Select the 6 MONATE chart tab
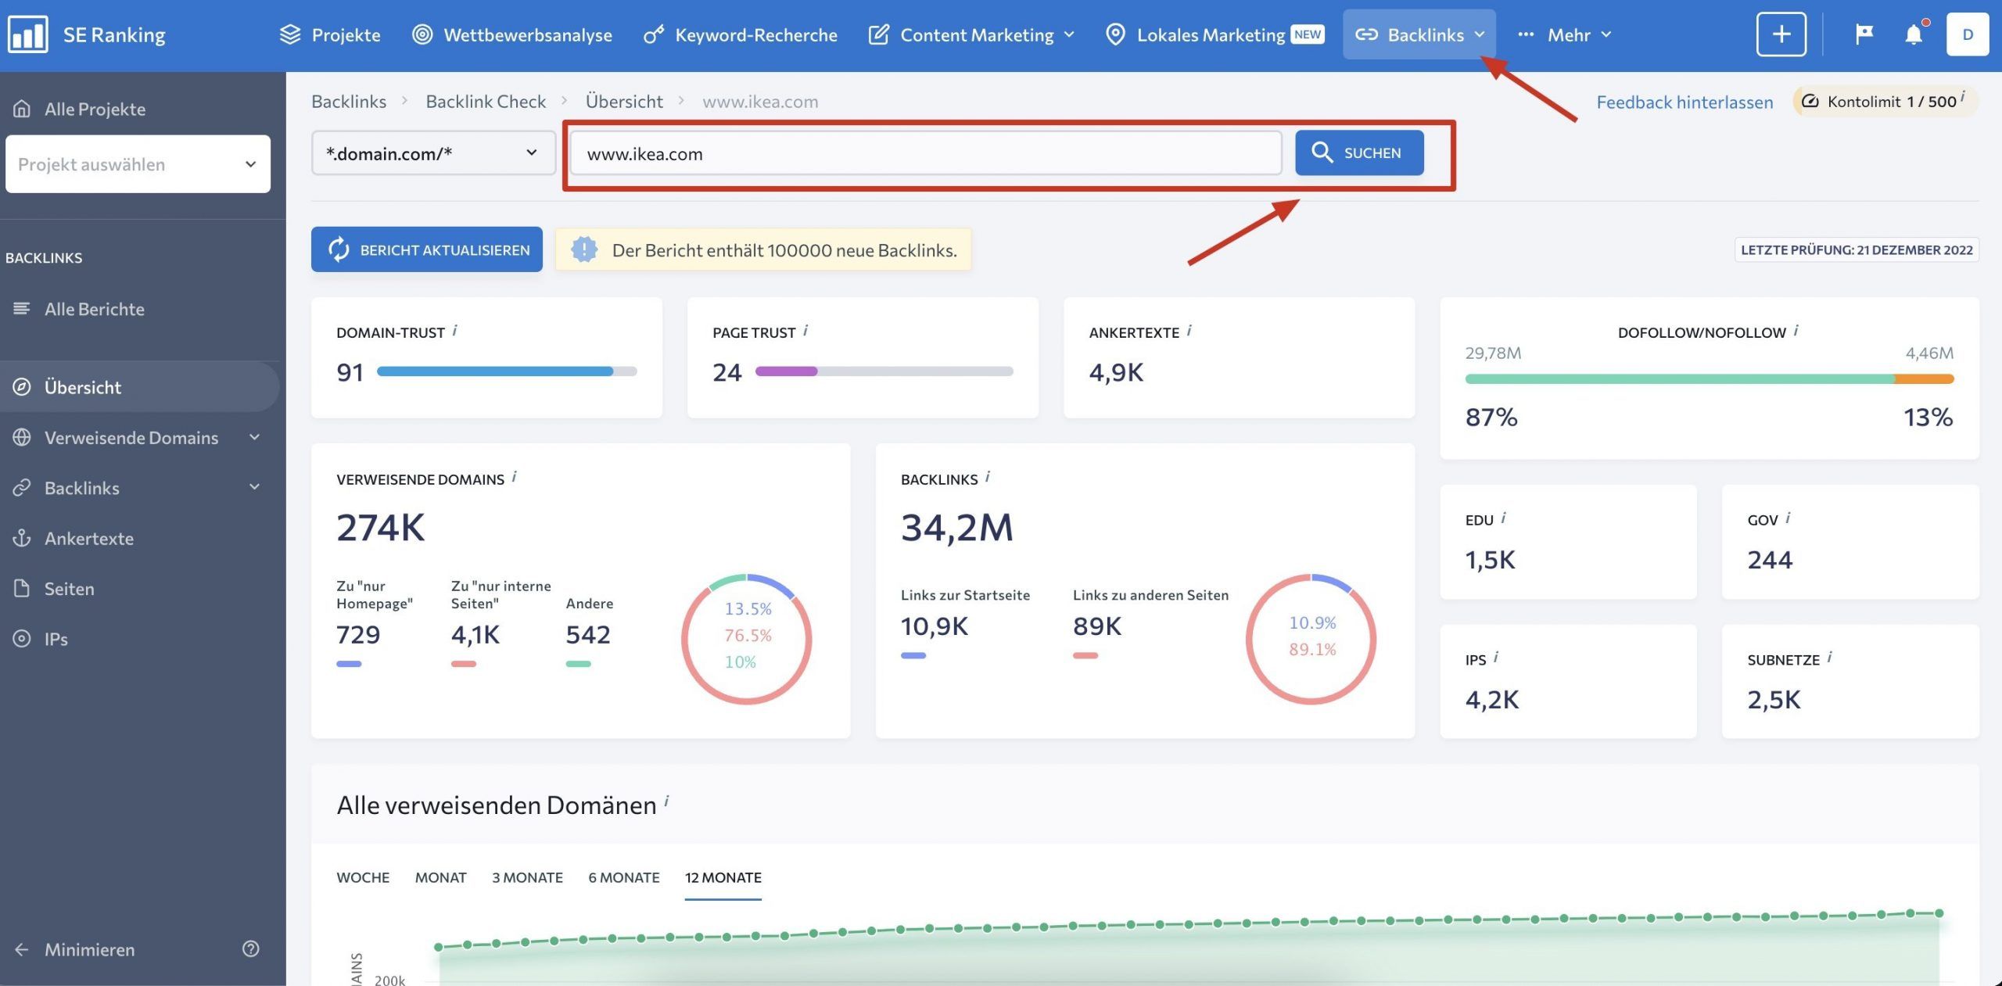The width and height of the screenshot is (2002, 986). pyautogui.click(x=624, y=877)
